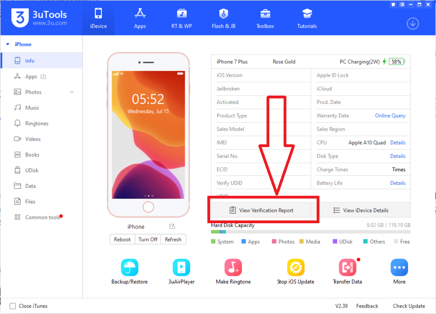Click Check Update in the status bar

tap(409, 306)
